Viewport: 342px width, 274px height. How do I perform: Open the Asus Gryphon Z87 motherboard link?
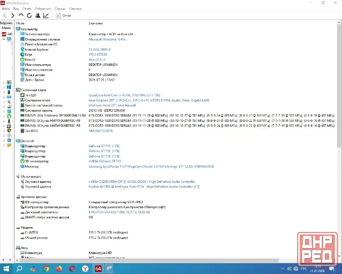click(x=149, y=100)
